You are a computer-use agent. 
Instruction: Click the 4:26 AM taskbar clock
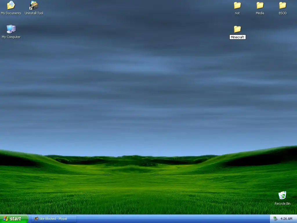286,219
